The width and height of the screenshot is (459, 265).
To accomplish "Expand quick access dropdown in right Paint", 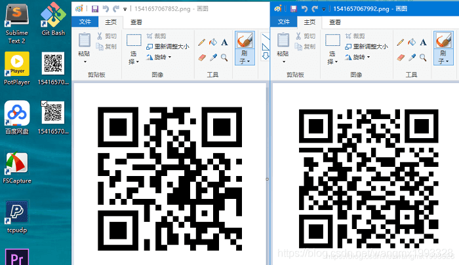I will point(324,9).
